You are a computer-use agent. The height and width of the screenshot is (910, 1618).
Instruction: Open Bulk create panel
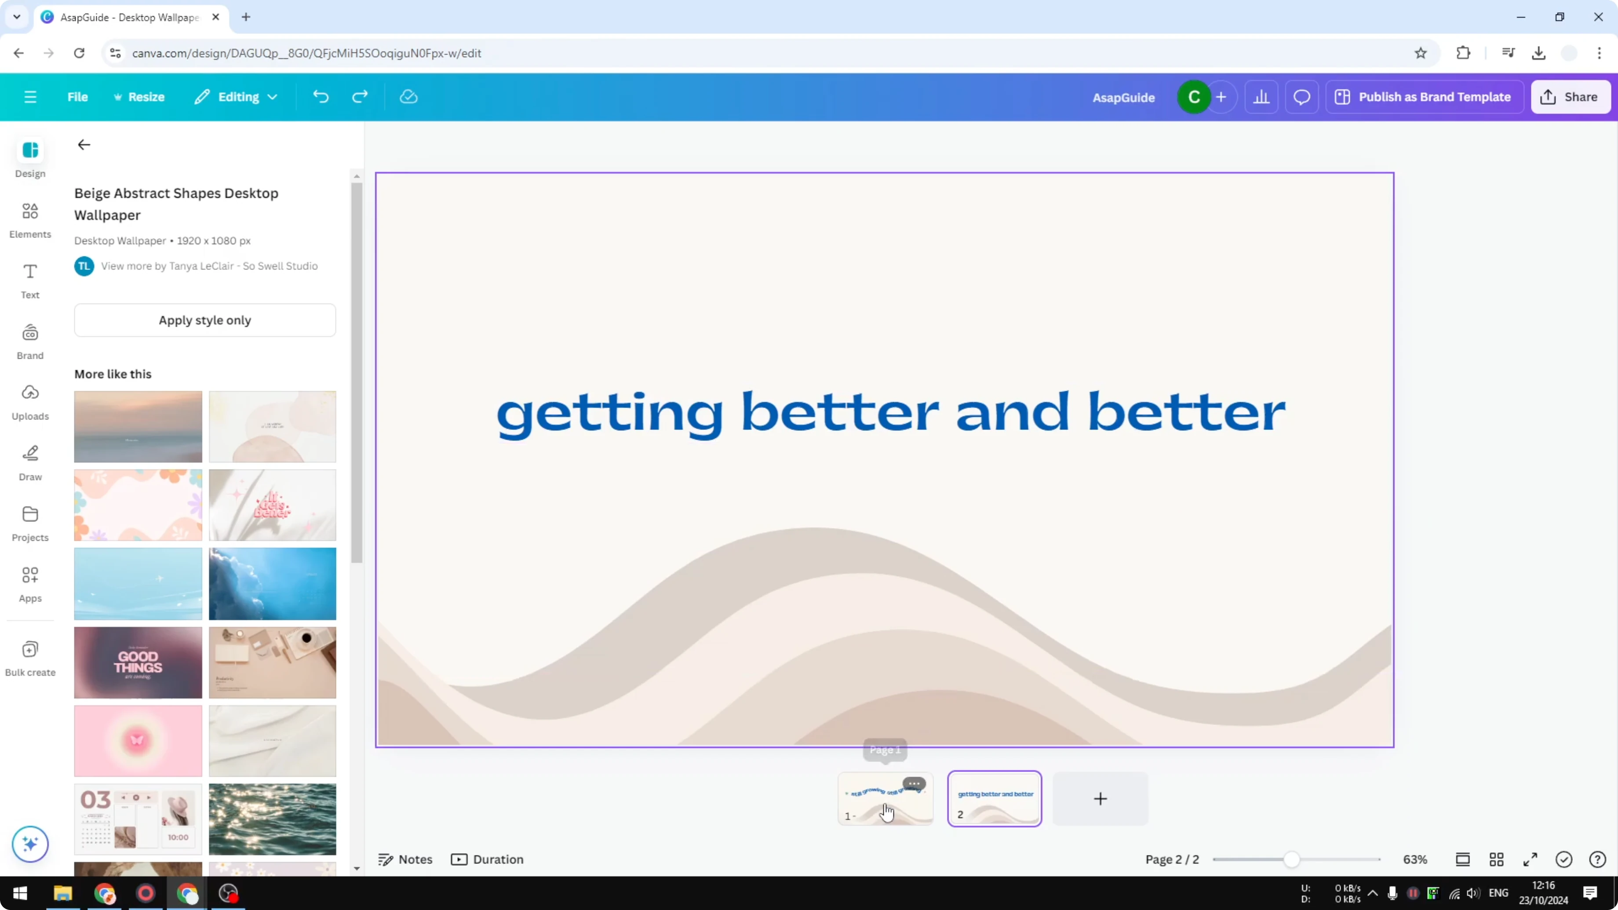(29, 658)
